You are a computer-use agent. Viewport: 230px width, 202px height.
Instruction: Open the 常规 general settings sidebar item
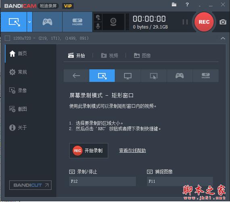click(18, 72)
